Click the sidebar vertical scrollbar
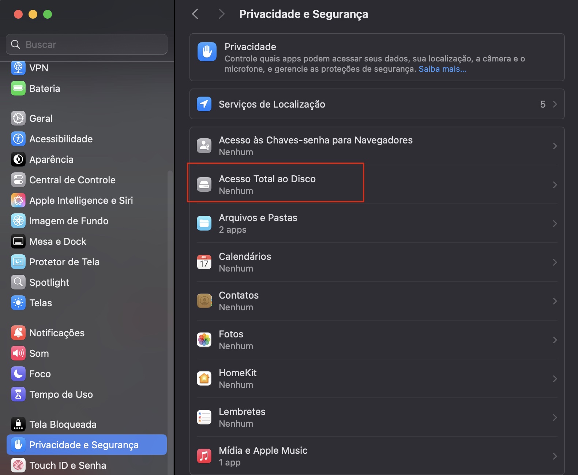 (170, 322)
